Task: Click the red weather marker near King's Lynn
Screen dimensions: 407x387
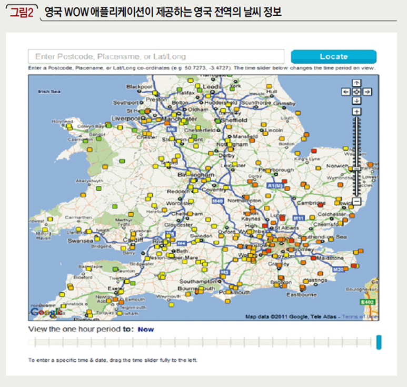Action: coord(314,151)
